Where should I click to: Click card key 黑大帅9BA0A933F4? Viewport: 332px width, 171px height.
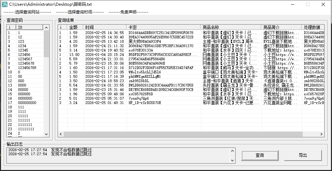click(x=145, y=41)
